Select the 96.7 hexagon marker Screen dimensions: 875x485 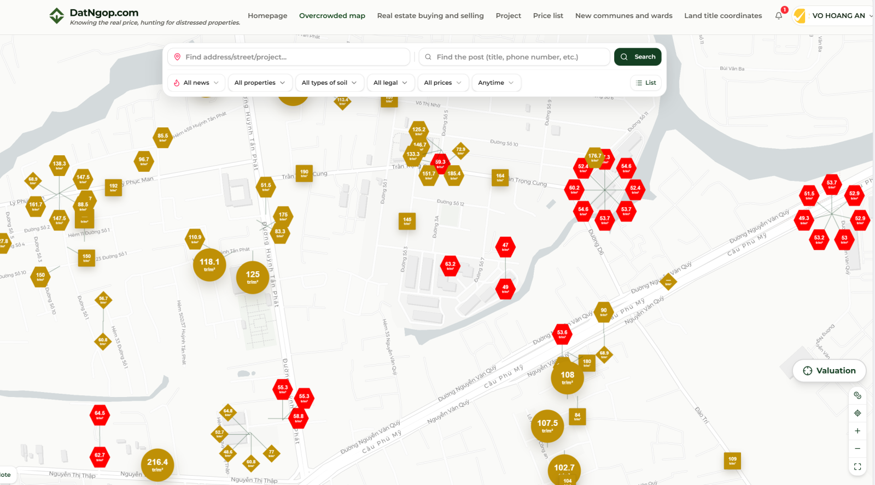(144, 161)
